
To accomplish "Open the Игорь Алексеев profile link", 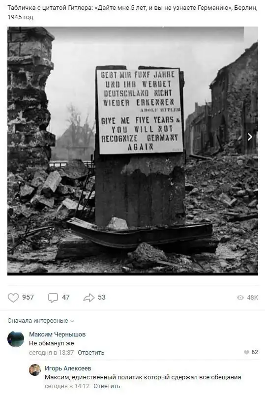I will 68,368.
